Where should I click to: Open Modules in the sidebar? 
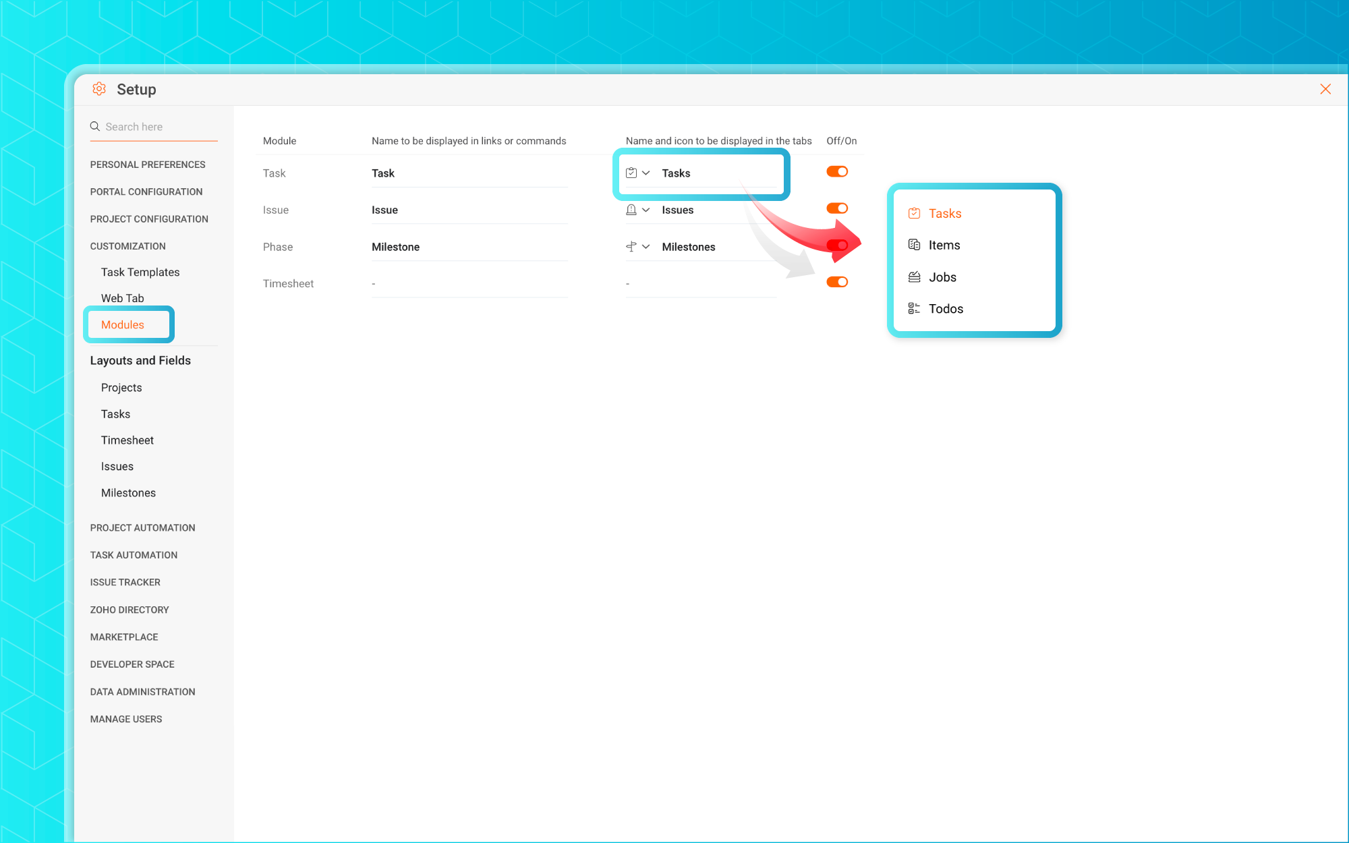[x=123, y=324]
